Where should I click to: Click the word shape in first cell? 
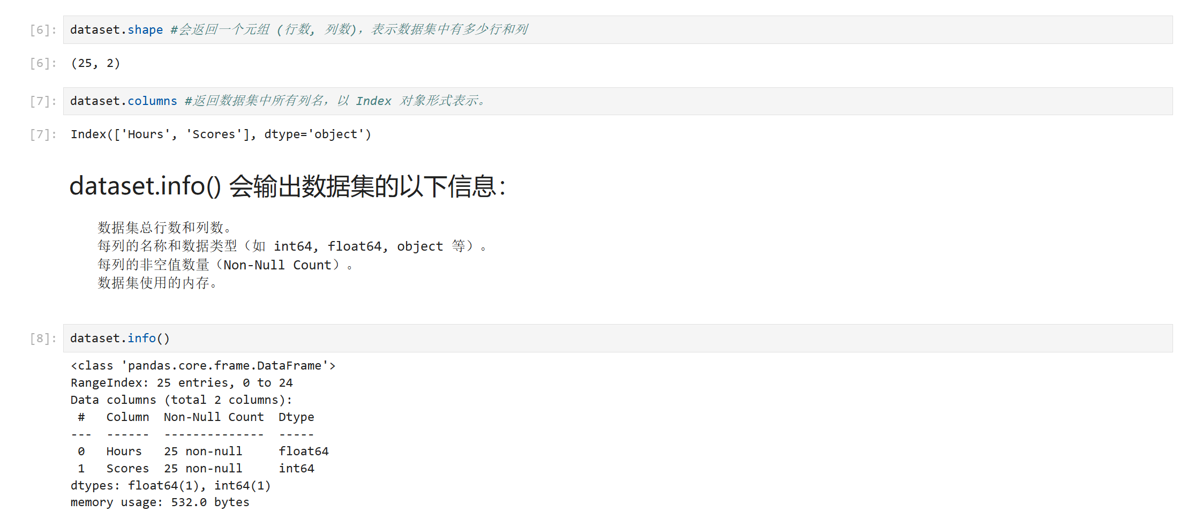145,29
